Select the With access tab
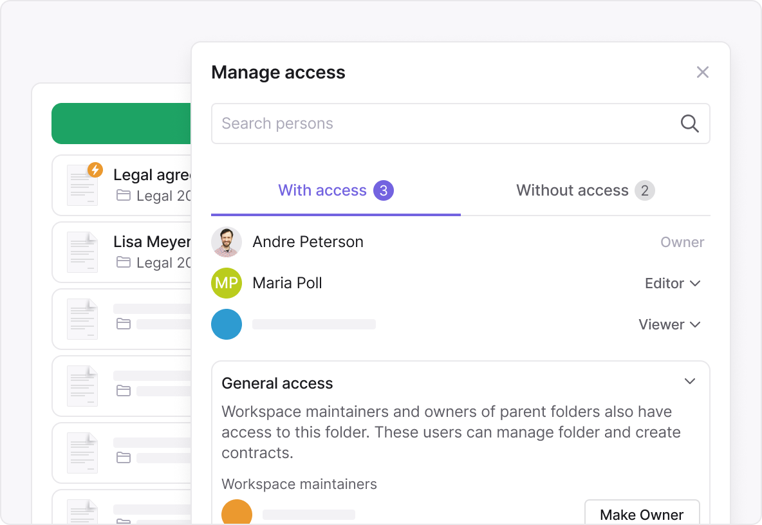The height and width of the screenshot is (525, 762). point(322,190)
